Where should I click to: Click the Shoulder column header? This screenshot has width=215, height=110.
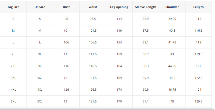tap(172, 7)
